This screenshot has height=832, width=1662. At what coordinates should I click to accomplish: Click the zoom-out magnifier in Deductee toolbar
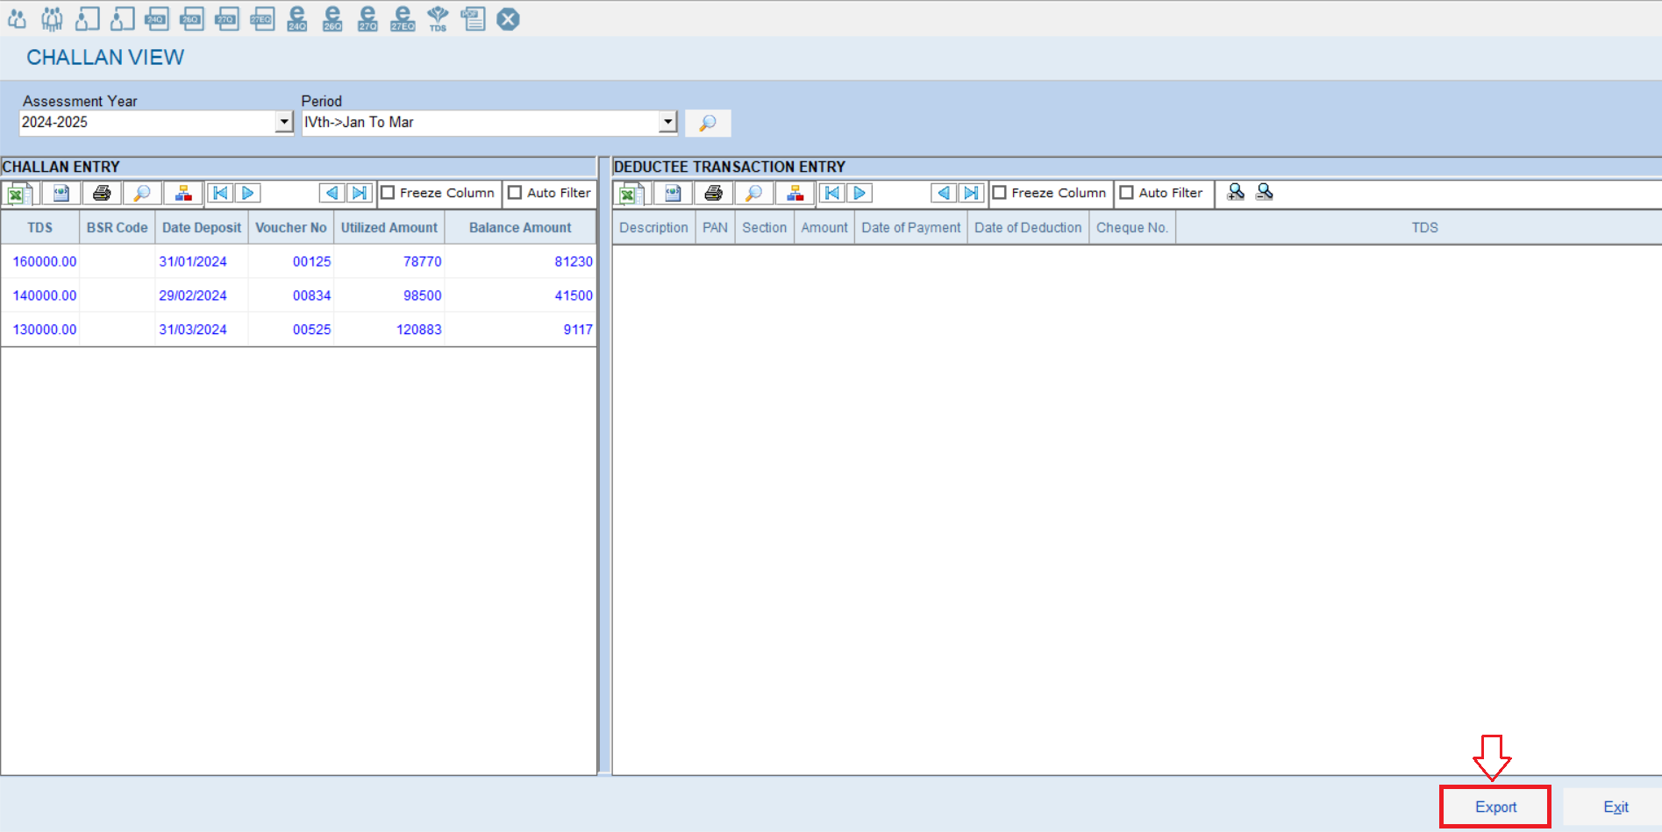(1265, 192)
